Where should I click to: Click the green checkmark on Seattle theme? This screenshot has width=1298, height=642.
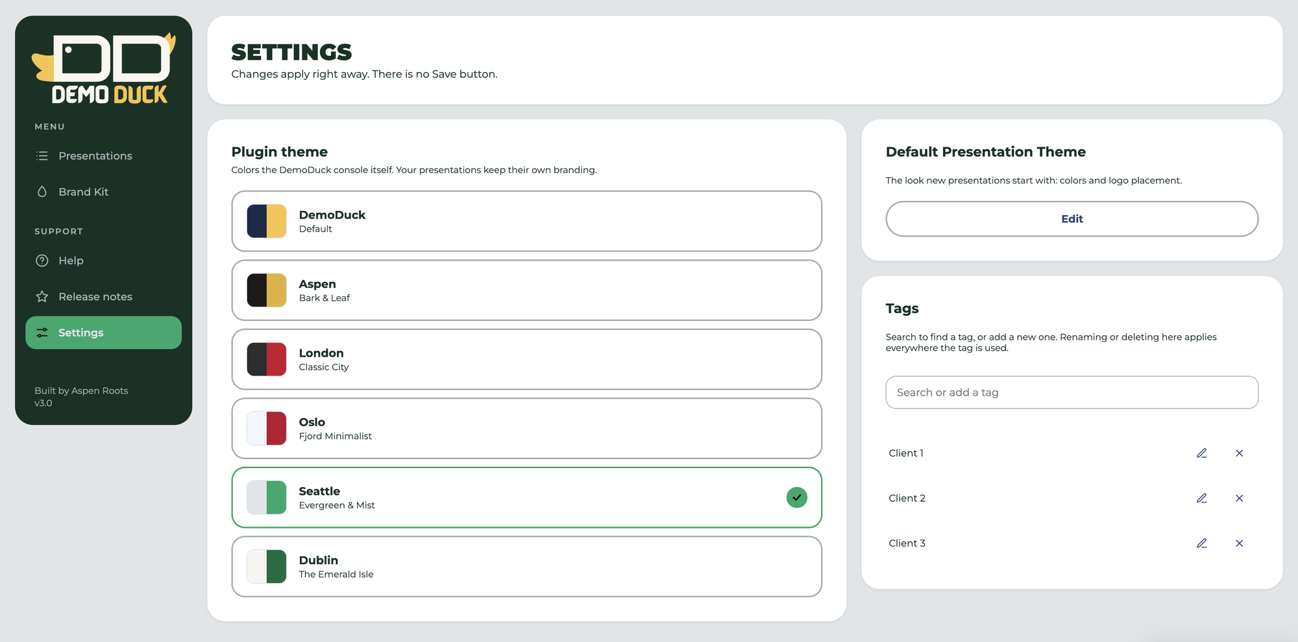[x=797, y=497]
